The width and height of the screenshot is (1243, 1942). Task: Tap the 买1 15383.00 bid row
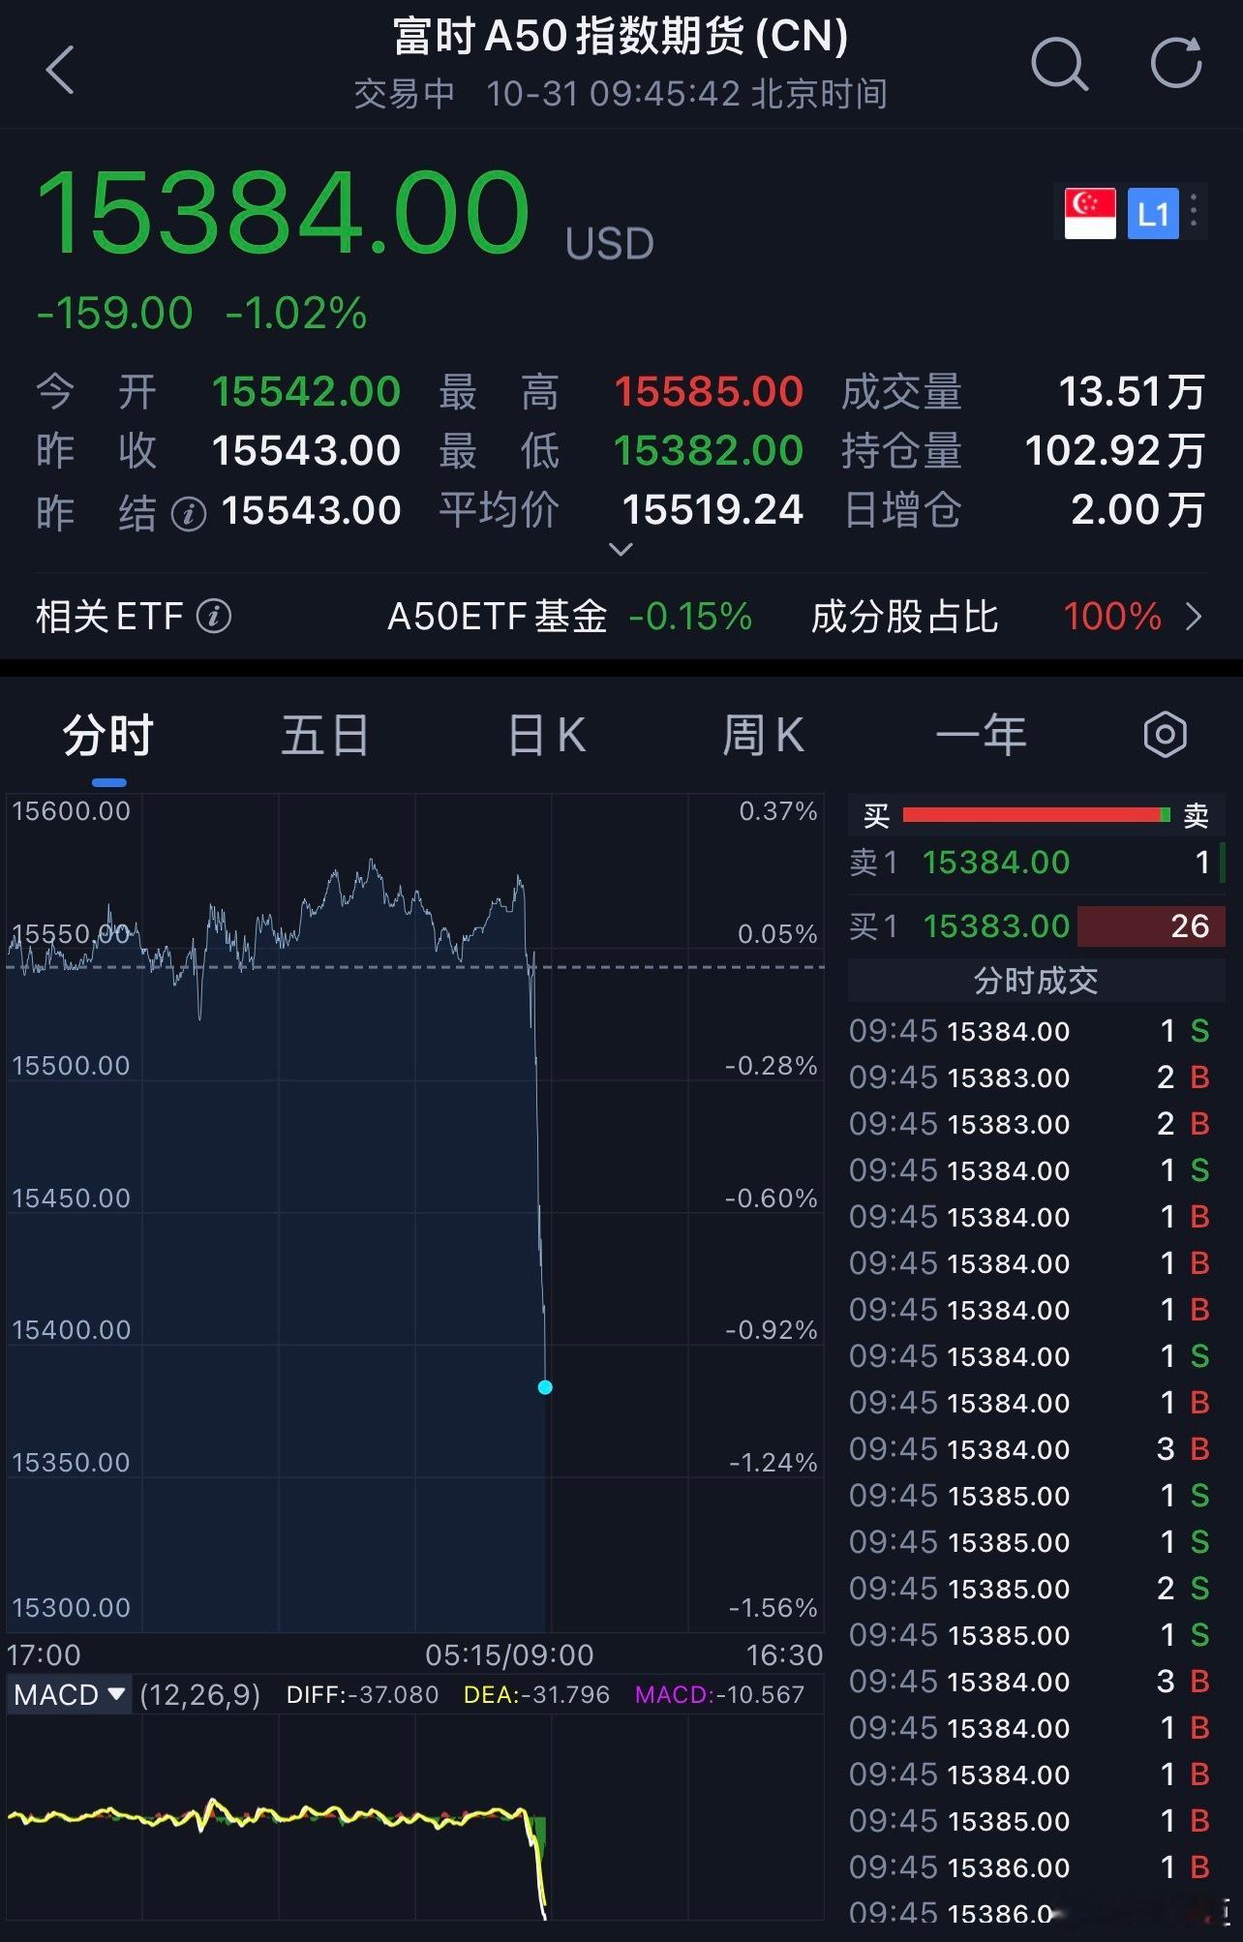coord(1036,926)
